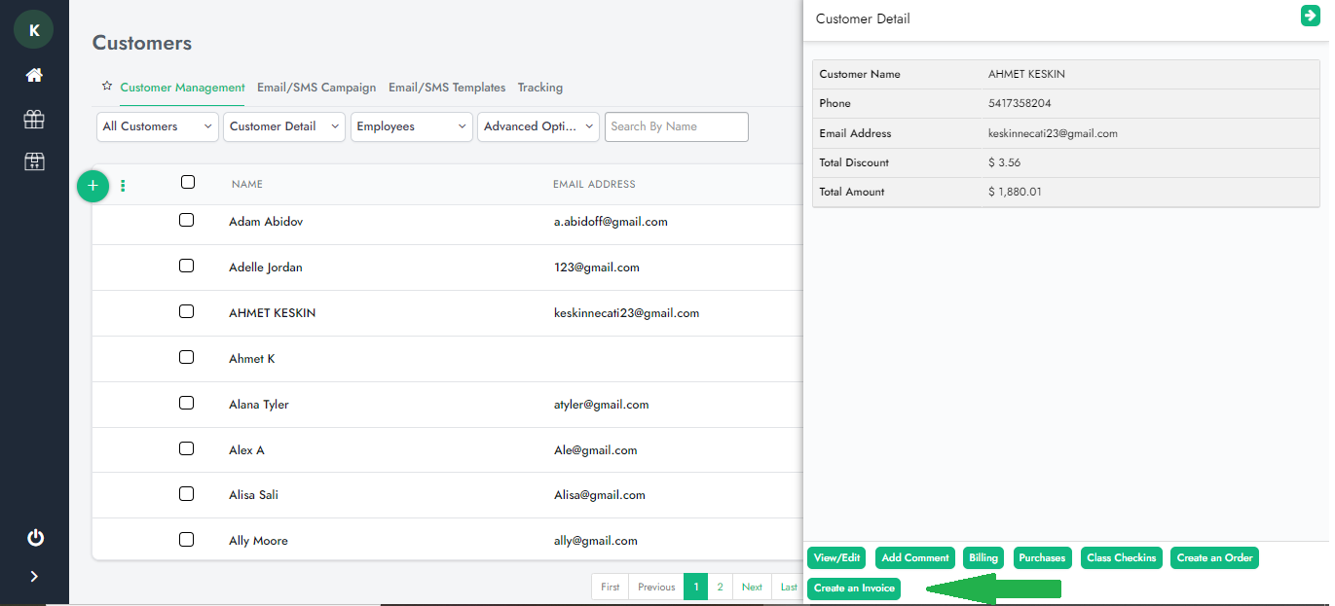The image size is (1335, 606).
Task: Tick the checkbox for Adam Abidov
Action: pyautogui.click(x=187, y=221)
